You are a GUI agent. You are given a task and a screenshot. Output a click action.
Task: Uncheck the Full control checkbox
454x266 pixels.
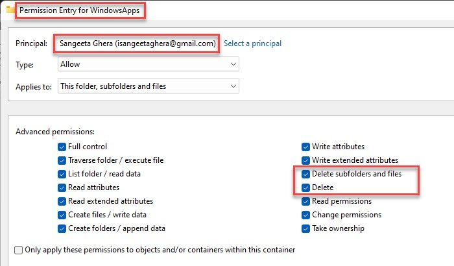(x=62, y=147)
